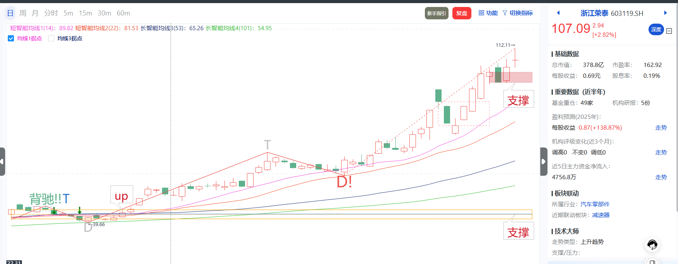Enable the 均线3拐点 checkbox
The width and height of the screenshot is (678, 264).
point(51,38)
